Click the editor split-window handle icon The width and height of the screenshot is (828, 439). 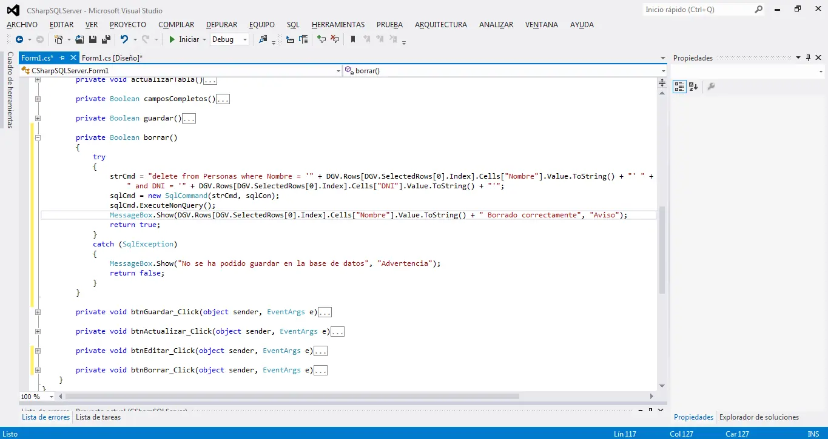click(662, 82)
